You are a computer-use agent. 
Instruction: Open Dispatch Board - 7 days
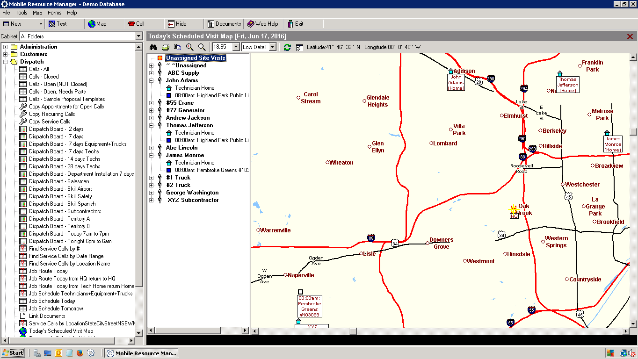(x=56, y=136)
